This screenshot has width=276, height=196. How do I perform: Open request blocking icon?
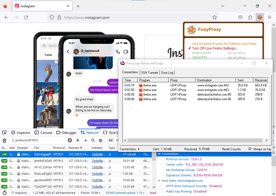(x=101, y=140)
